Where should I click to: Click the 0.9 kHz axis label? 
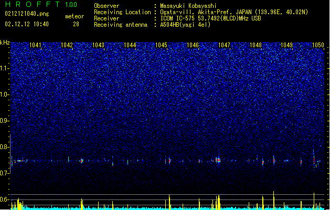[x=5, y=121]
